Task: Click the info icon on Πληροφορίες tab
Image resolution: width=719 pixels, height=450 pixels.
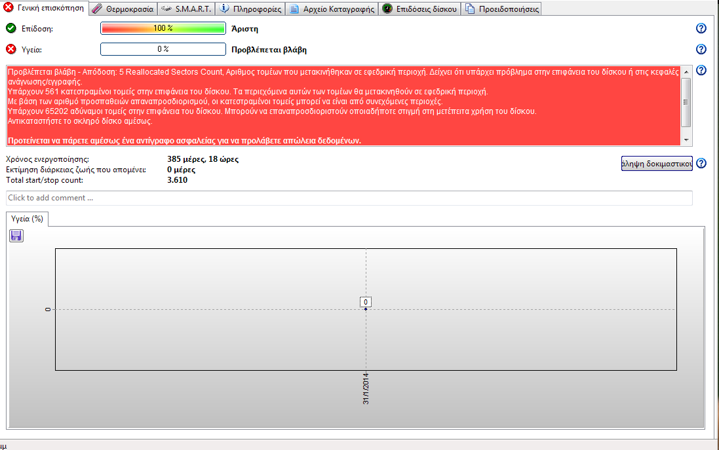Action: pos(223,9)
